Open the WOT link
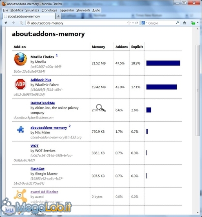 tap(35, 146)
